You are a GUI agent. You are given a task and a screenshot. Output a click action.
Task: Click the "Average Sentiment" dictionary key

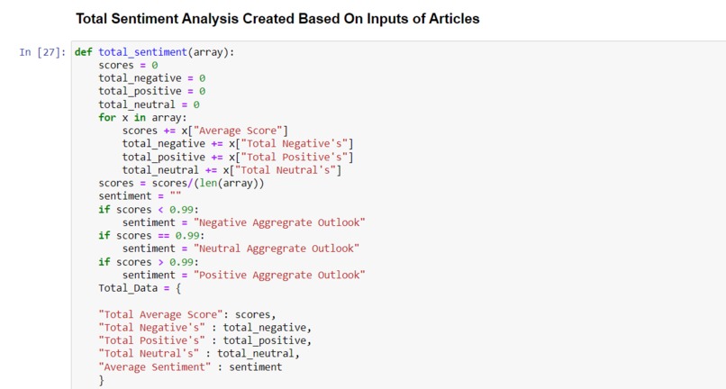coord(155,366)
